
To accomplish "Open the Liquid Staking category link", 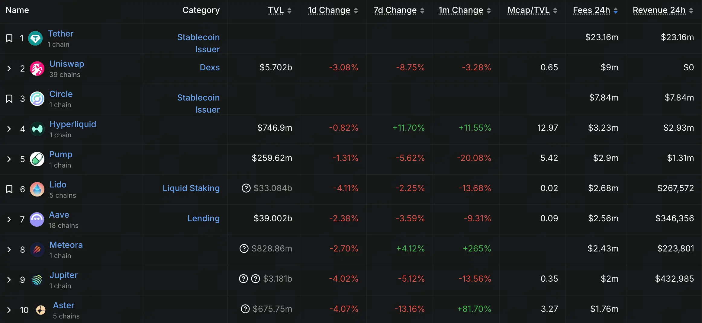I will tap(191, 188).
